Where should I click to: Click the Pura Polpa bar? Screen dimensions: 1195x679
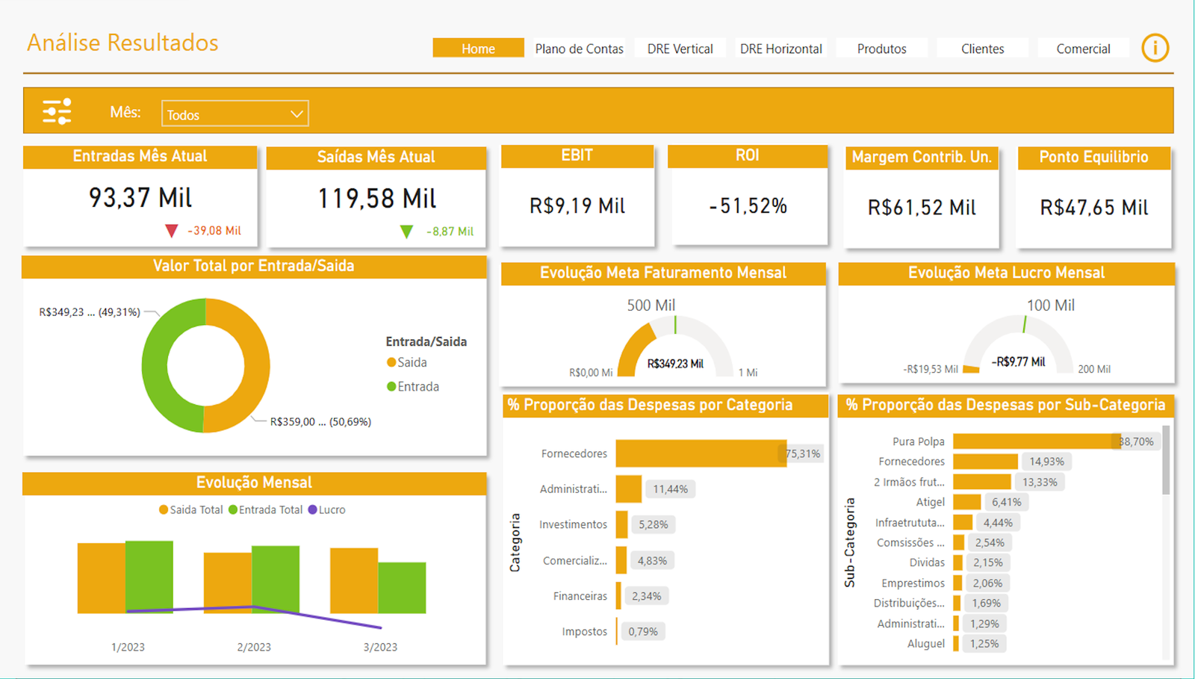pos(1034,441)
